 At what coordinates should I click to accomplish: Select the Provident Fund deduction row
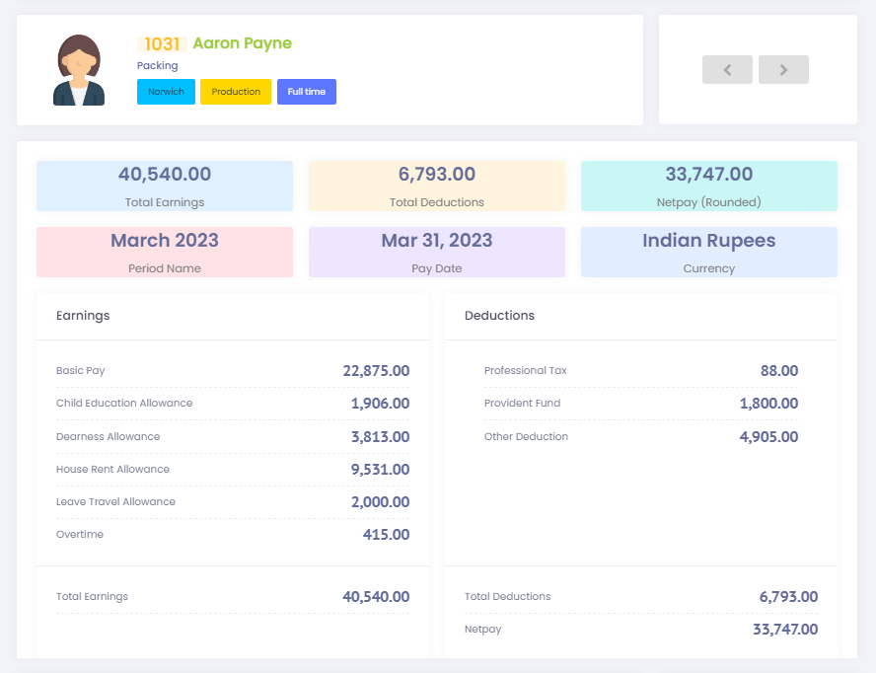pos(640,404)
